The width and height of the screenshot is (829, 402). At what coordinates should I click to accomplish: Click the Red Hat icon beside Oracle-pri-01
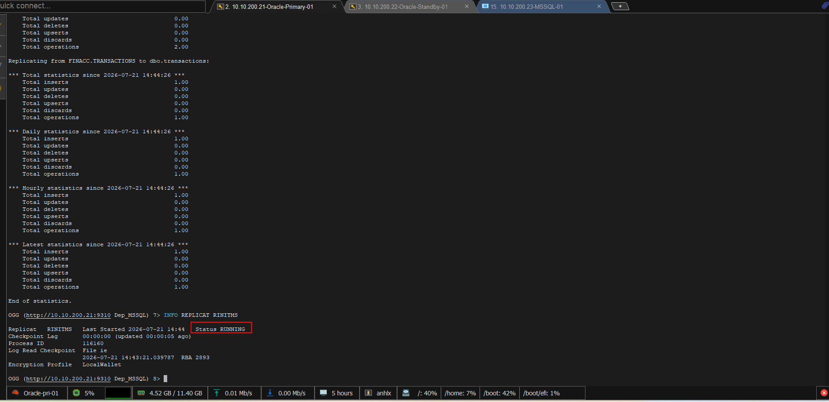15,393
